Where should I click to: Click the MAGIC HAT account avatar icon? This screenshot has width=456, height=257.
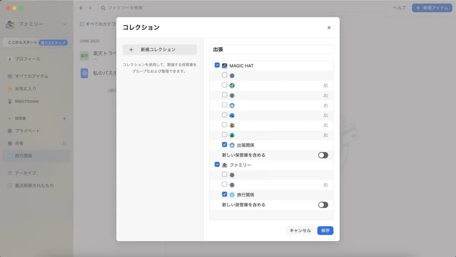(224, 65)
